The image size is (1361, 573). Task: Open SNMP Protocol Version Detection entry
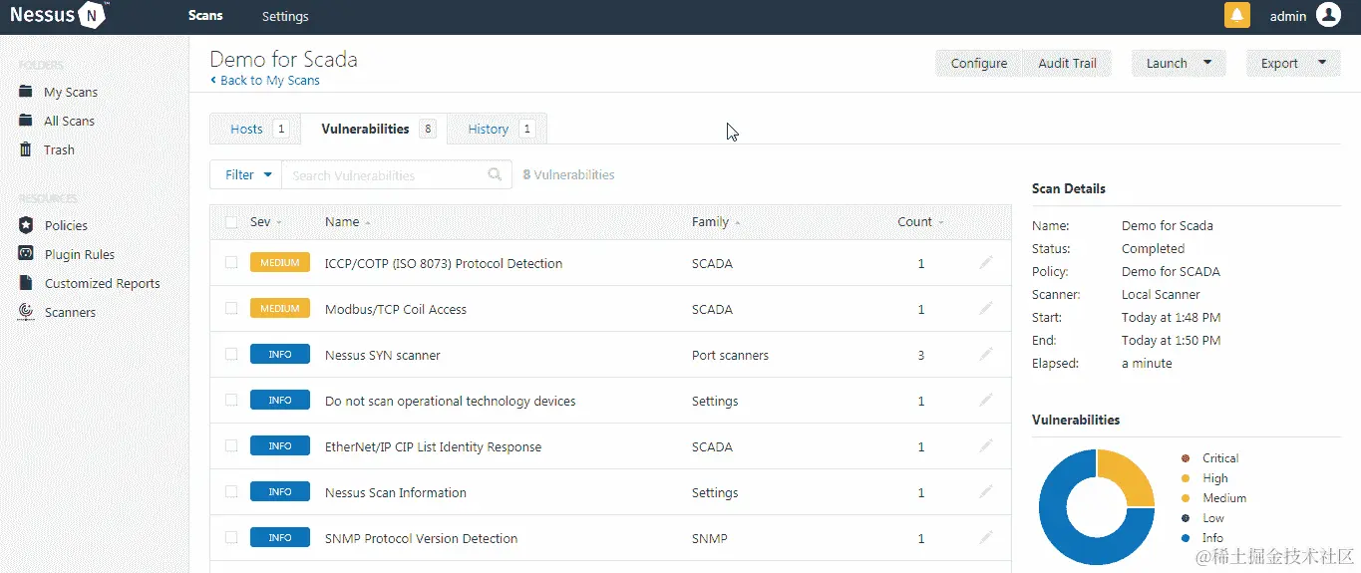tap(421, 538)
